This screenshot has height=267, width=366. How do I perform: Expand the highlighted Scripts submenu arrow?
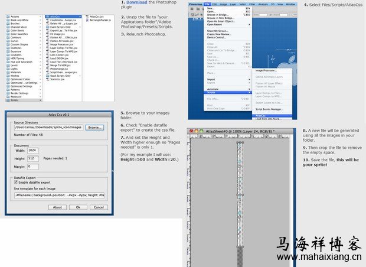[249, 93]
